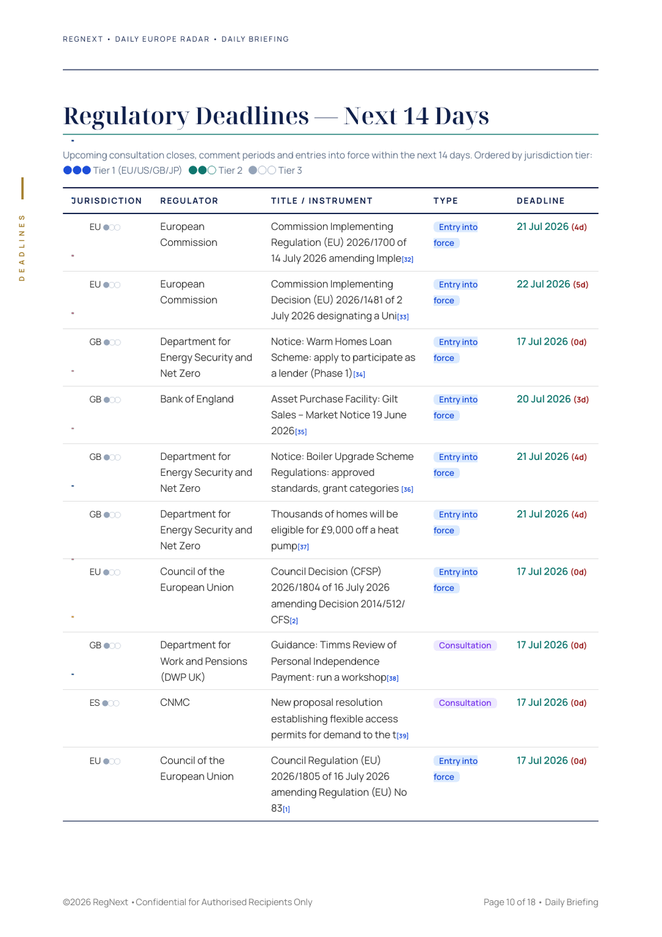Click 'CNMC' regulator cell

175,703
